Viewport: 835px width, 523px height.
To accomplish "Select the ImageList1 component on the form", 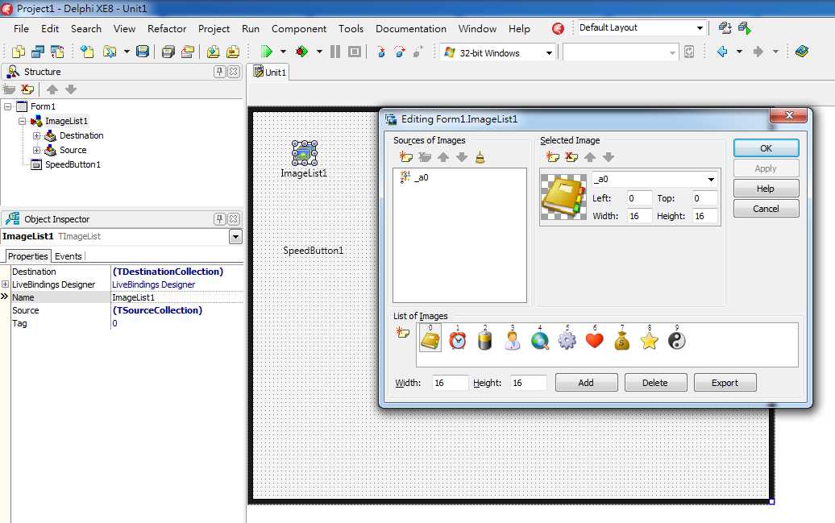I will 305,153.
